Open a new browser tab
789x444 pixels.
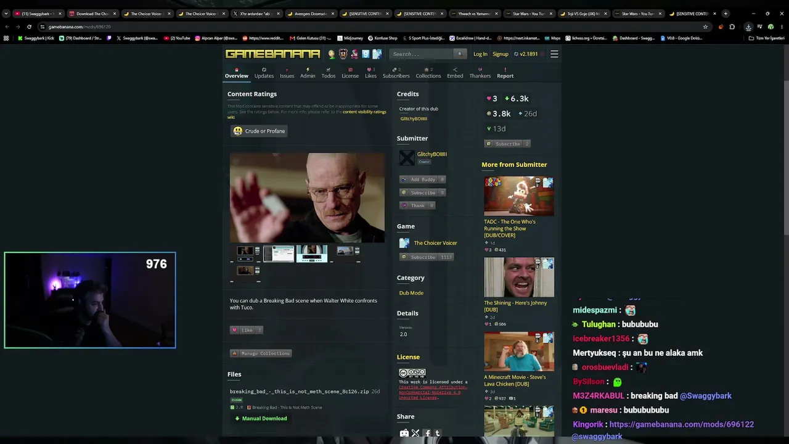pyautogui.click(x=726, y=13)
